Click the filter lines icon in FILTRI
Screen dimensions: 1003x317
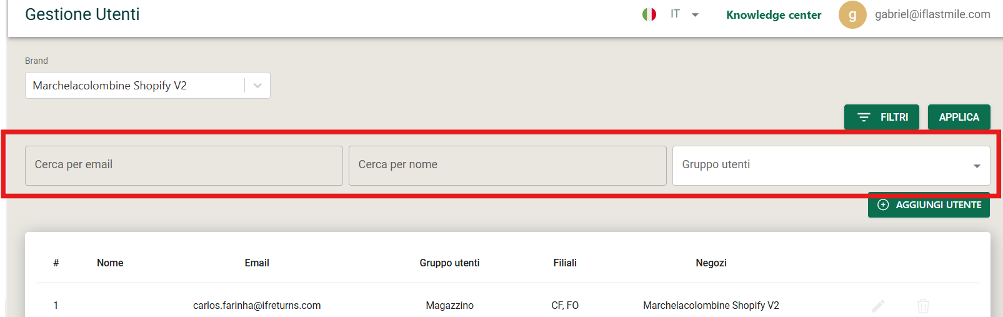coord(864,117)
